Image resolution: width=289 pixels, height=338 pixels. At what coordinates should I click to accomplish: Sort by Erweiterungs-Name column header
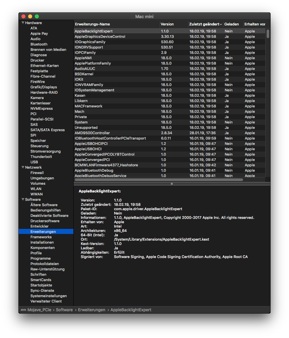[117, 24]
